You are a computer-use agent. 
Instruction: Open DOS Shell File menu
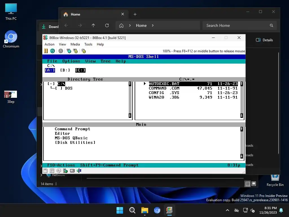[52, 61]
